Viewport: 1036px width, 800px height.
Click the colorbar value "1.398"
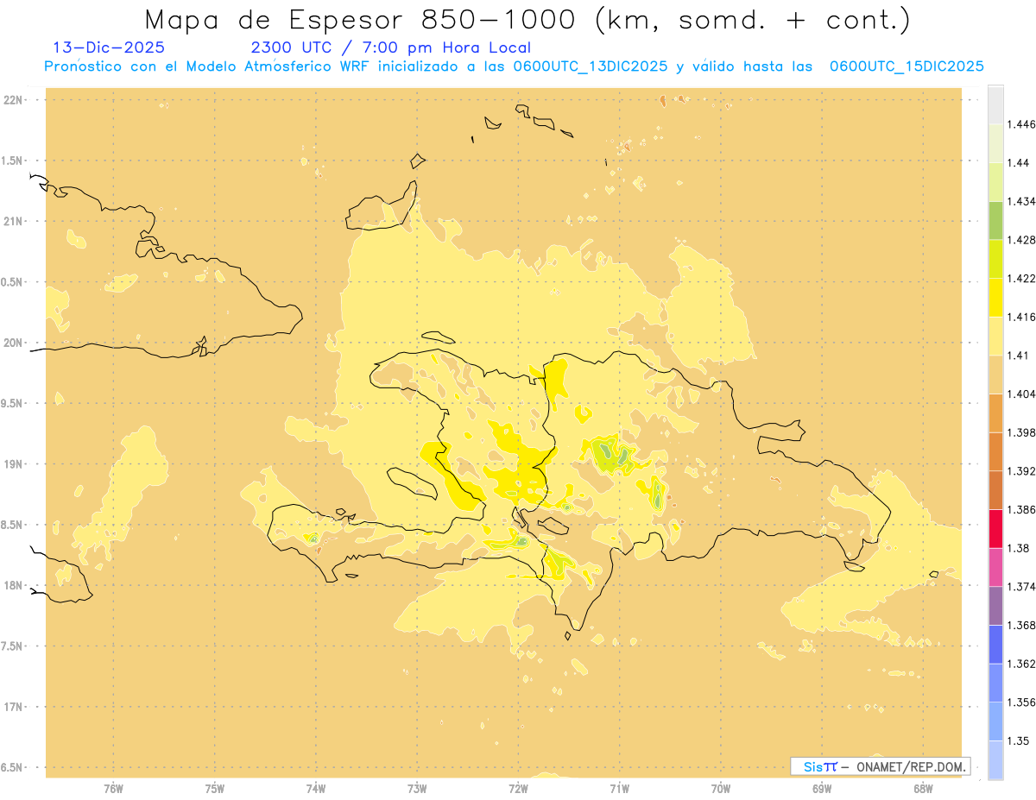coord(1021,432)
